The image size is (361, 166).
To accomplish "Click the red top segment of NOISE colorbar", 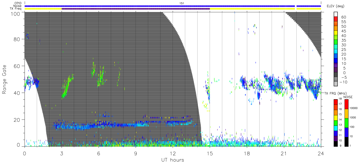I will (346, 104).
